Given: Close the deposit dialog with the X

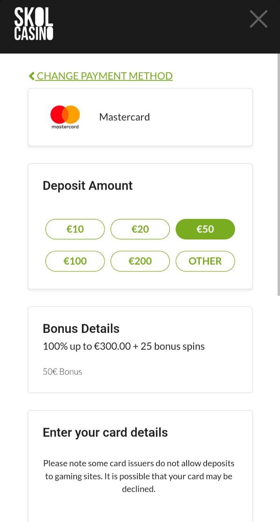Looking at the screenshot, I should click(258, 19).
